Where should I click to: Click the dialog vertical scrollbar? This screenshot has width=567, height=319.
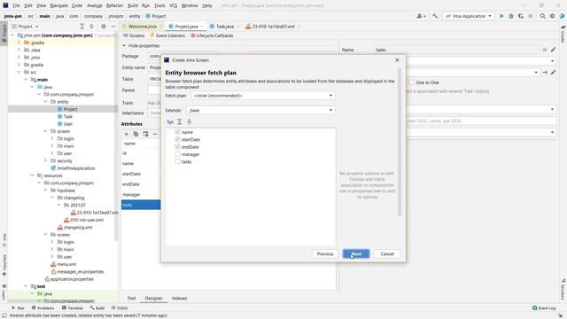point(400,142)
